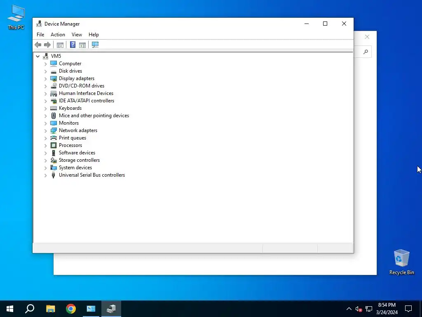Expand the Display adapters category
Image resolution: width=422 pixels, height=317 pixels.
(x=45, y=79)
